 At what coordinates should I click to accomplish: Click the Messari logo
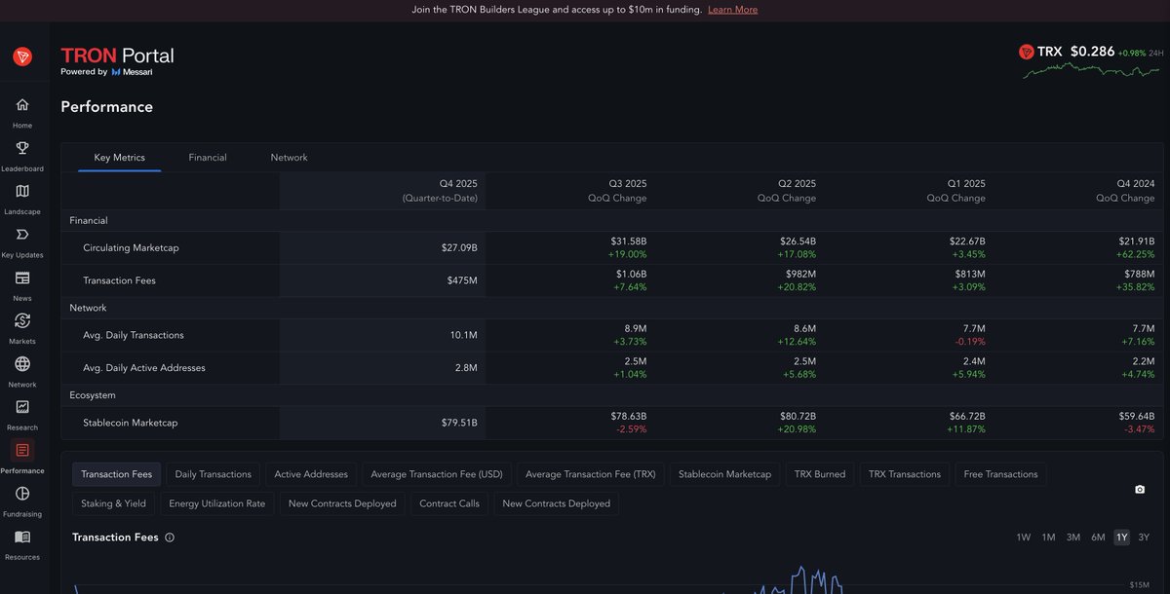coord(133,72)
